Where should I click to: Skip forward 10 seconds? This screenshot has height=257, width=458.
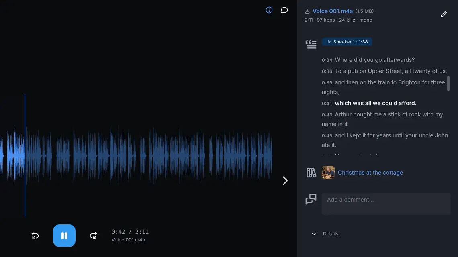(94, 236)
